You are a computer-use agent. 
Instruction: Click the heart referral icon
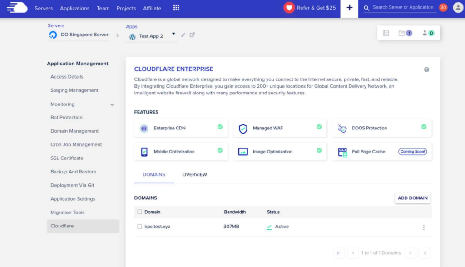pos(289,8)
